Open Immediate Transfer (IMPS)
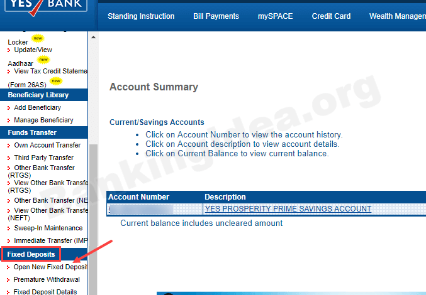This screenshot has width=426, height=295. [51, 240]
